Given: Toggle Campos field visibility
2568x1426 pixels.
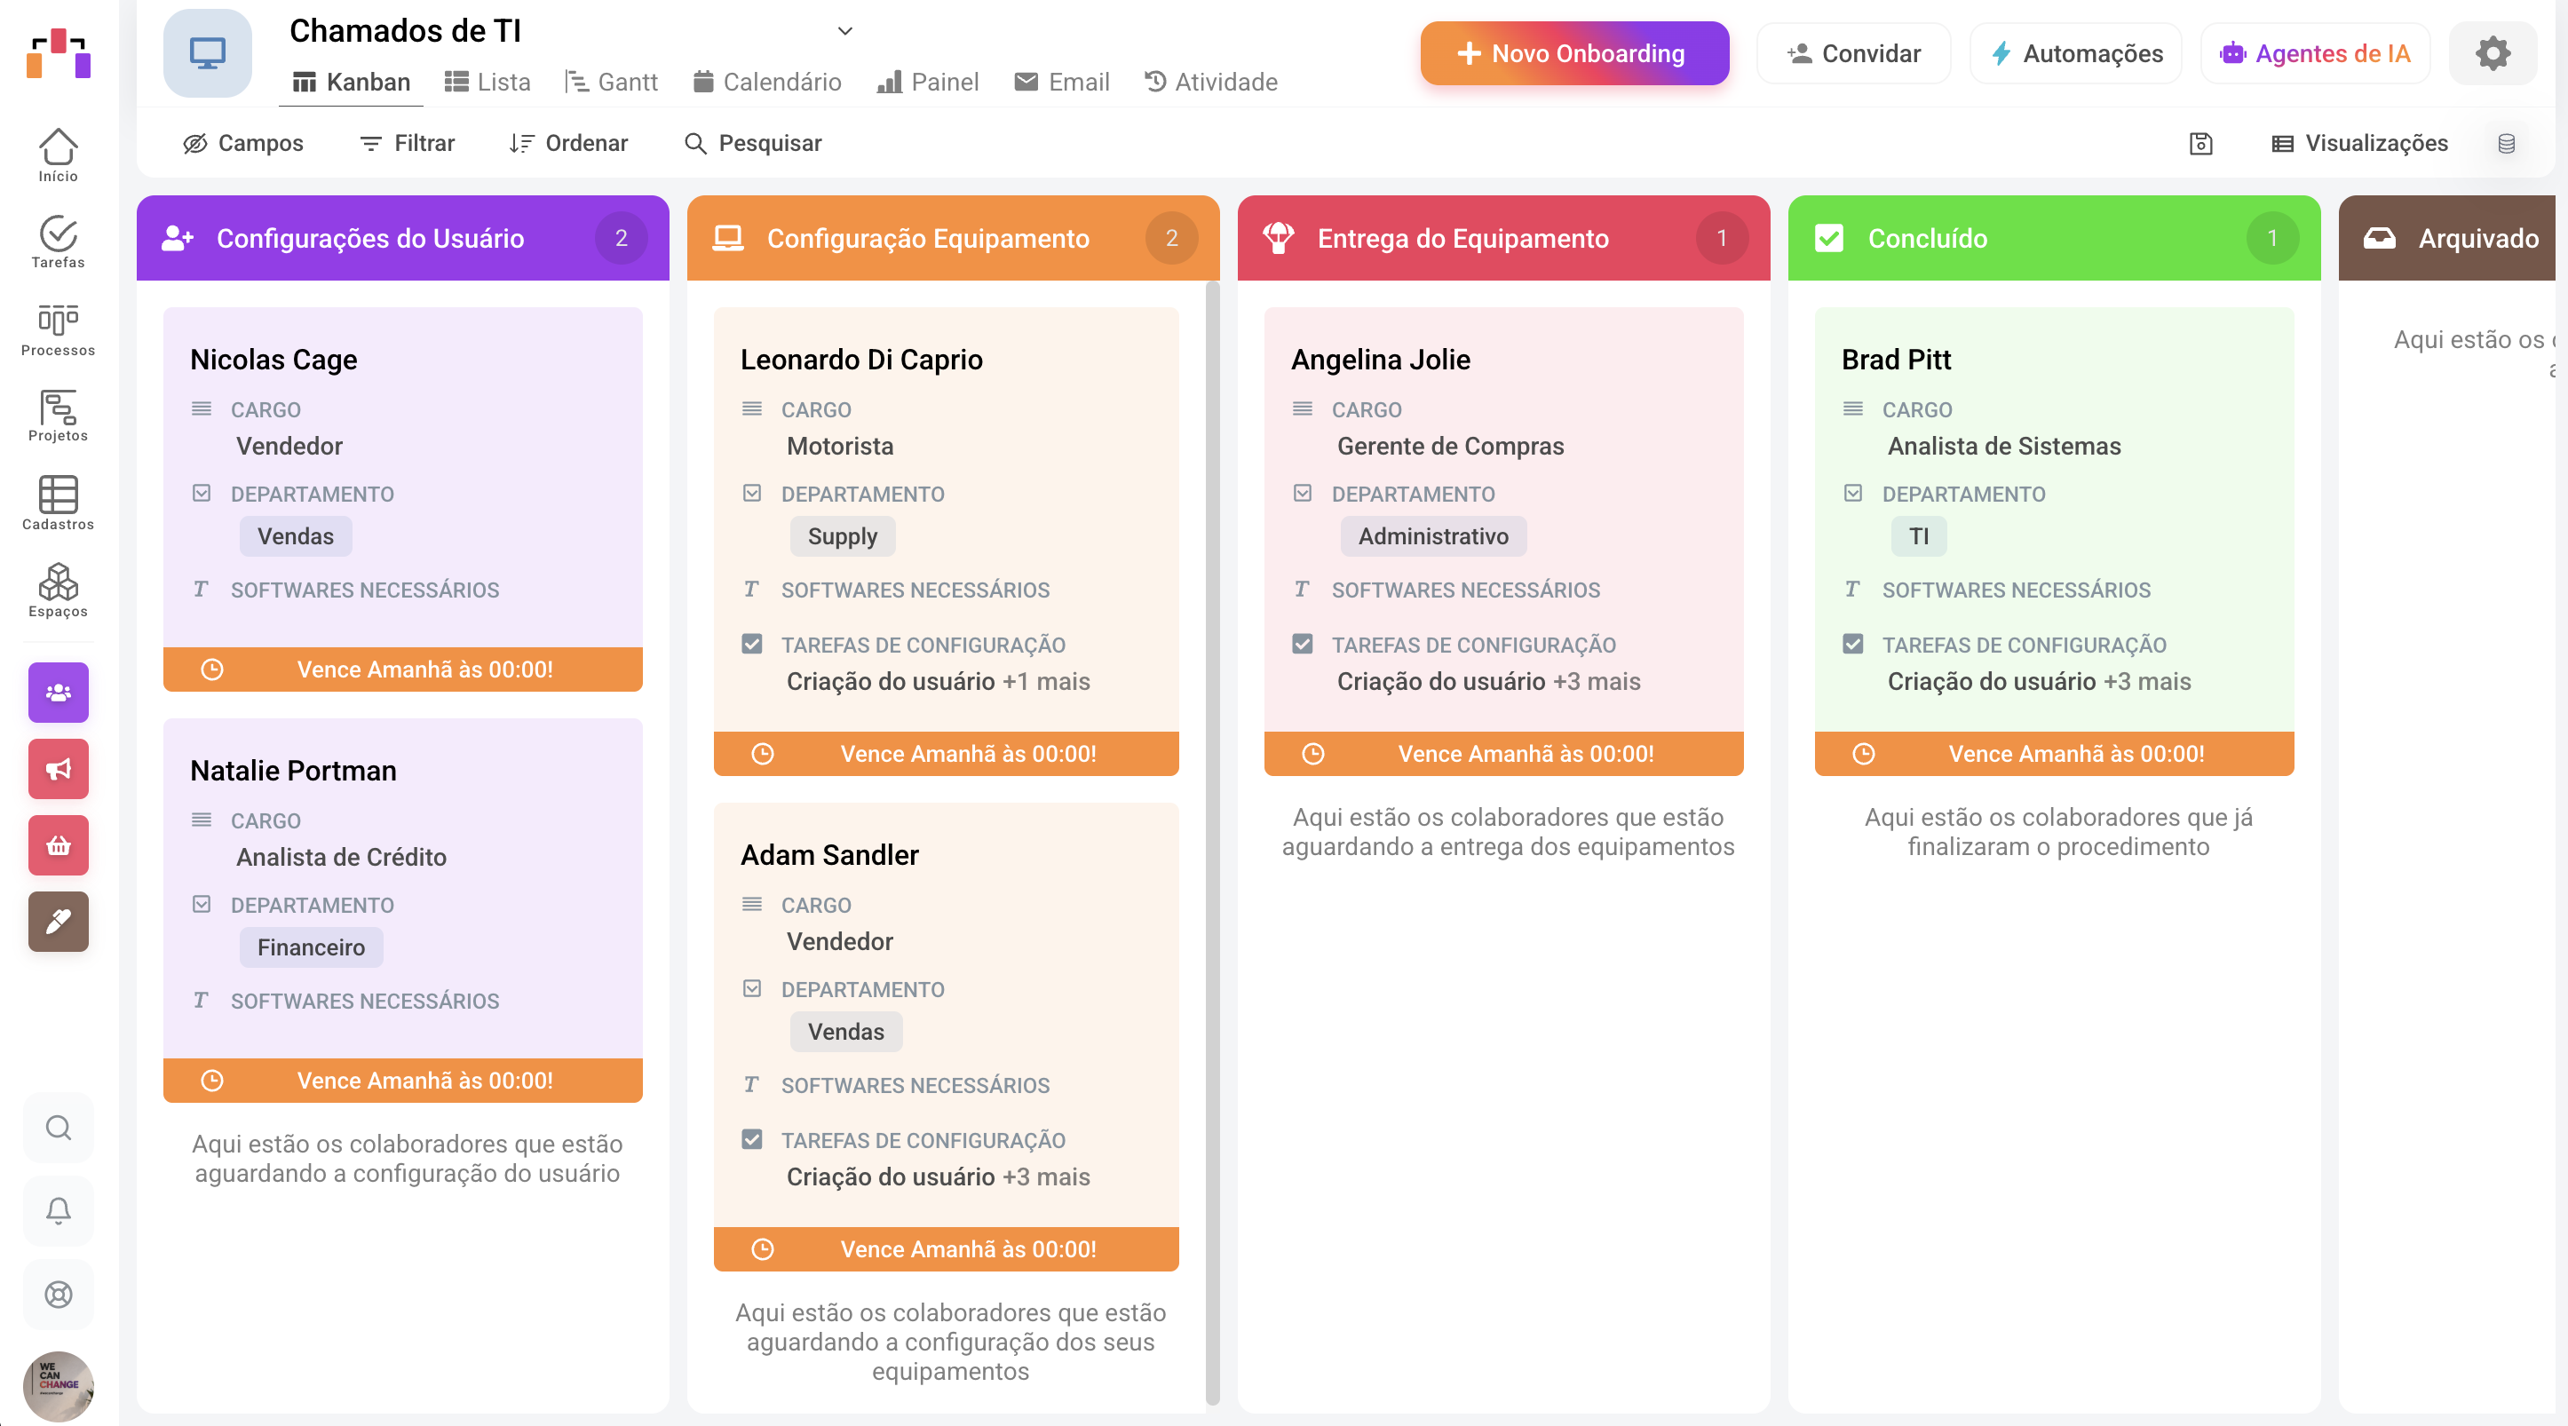Looking at the screenshot, I should [243, 144].
